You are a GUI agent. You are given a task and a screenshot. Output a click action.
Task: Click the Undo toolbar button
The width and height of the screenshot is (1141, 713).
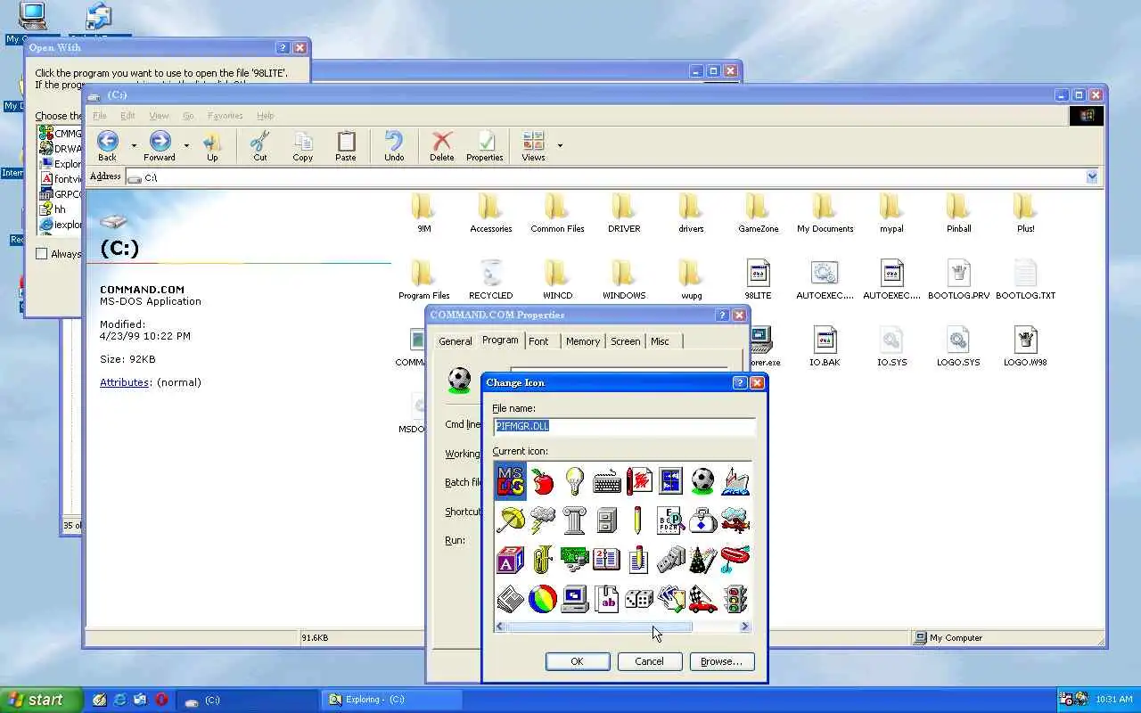[394, 146]
